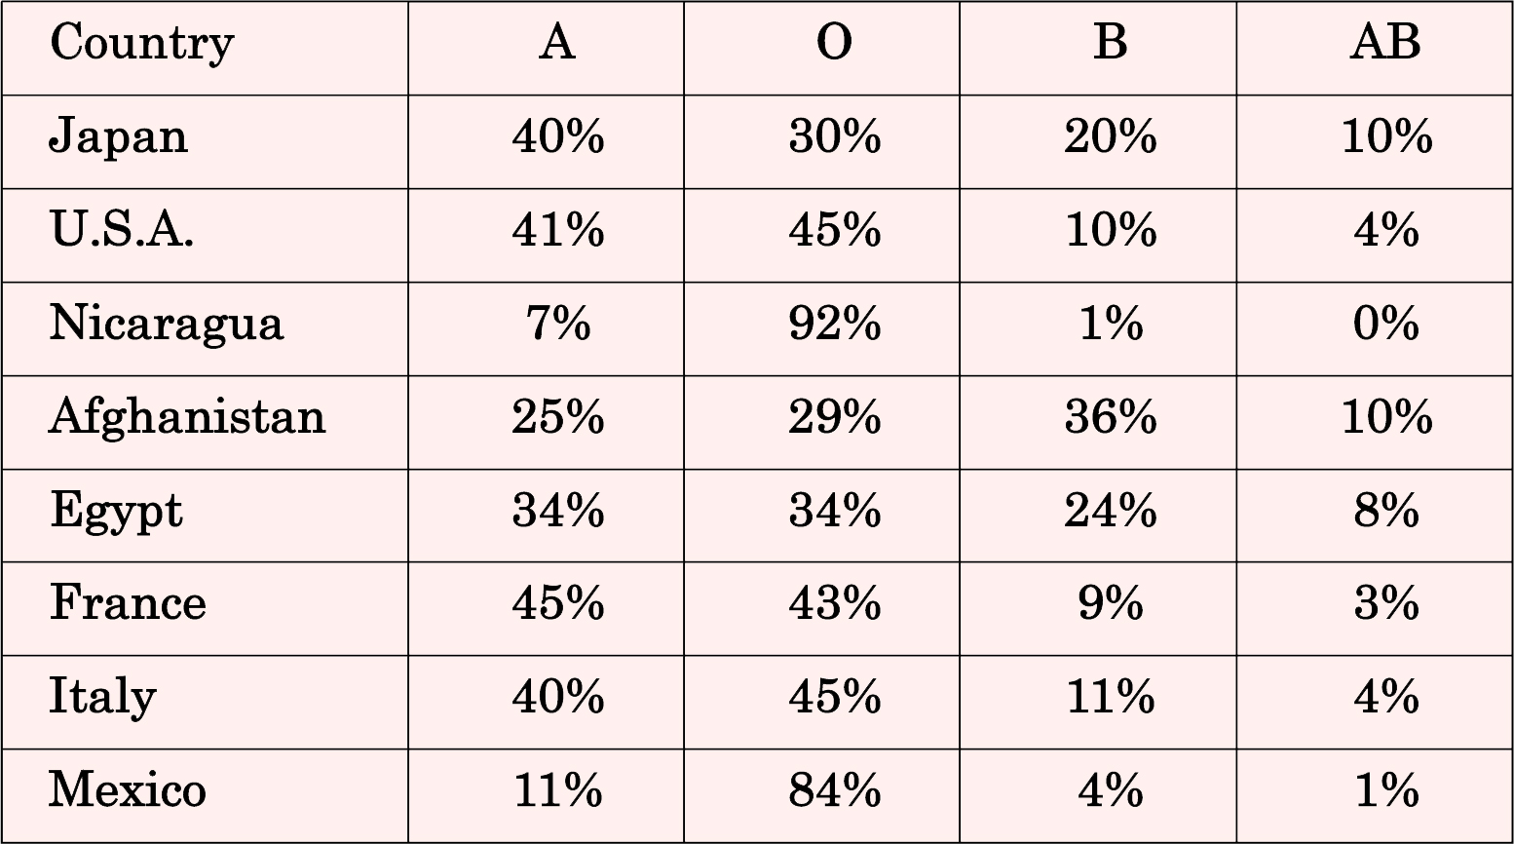The width and height of the screenshot is (1514, 844).
Task: Click Egypt's 24% type B value
Action: [x=1110, y=512]
